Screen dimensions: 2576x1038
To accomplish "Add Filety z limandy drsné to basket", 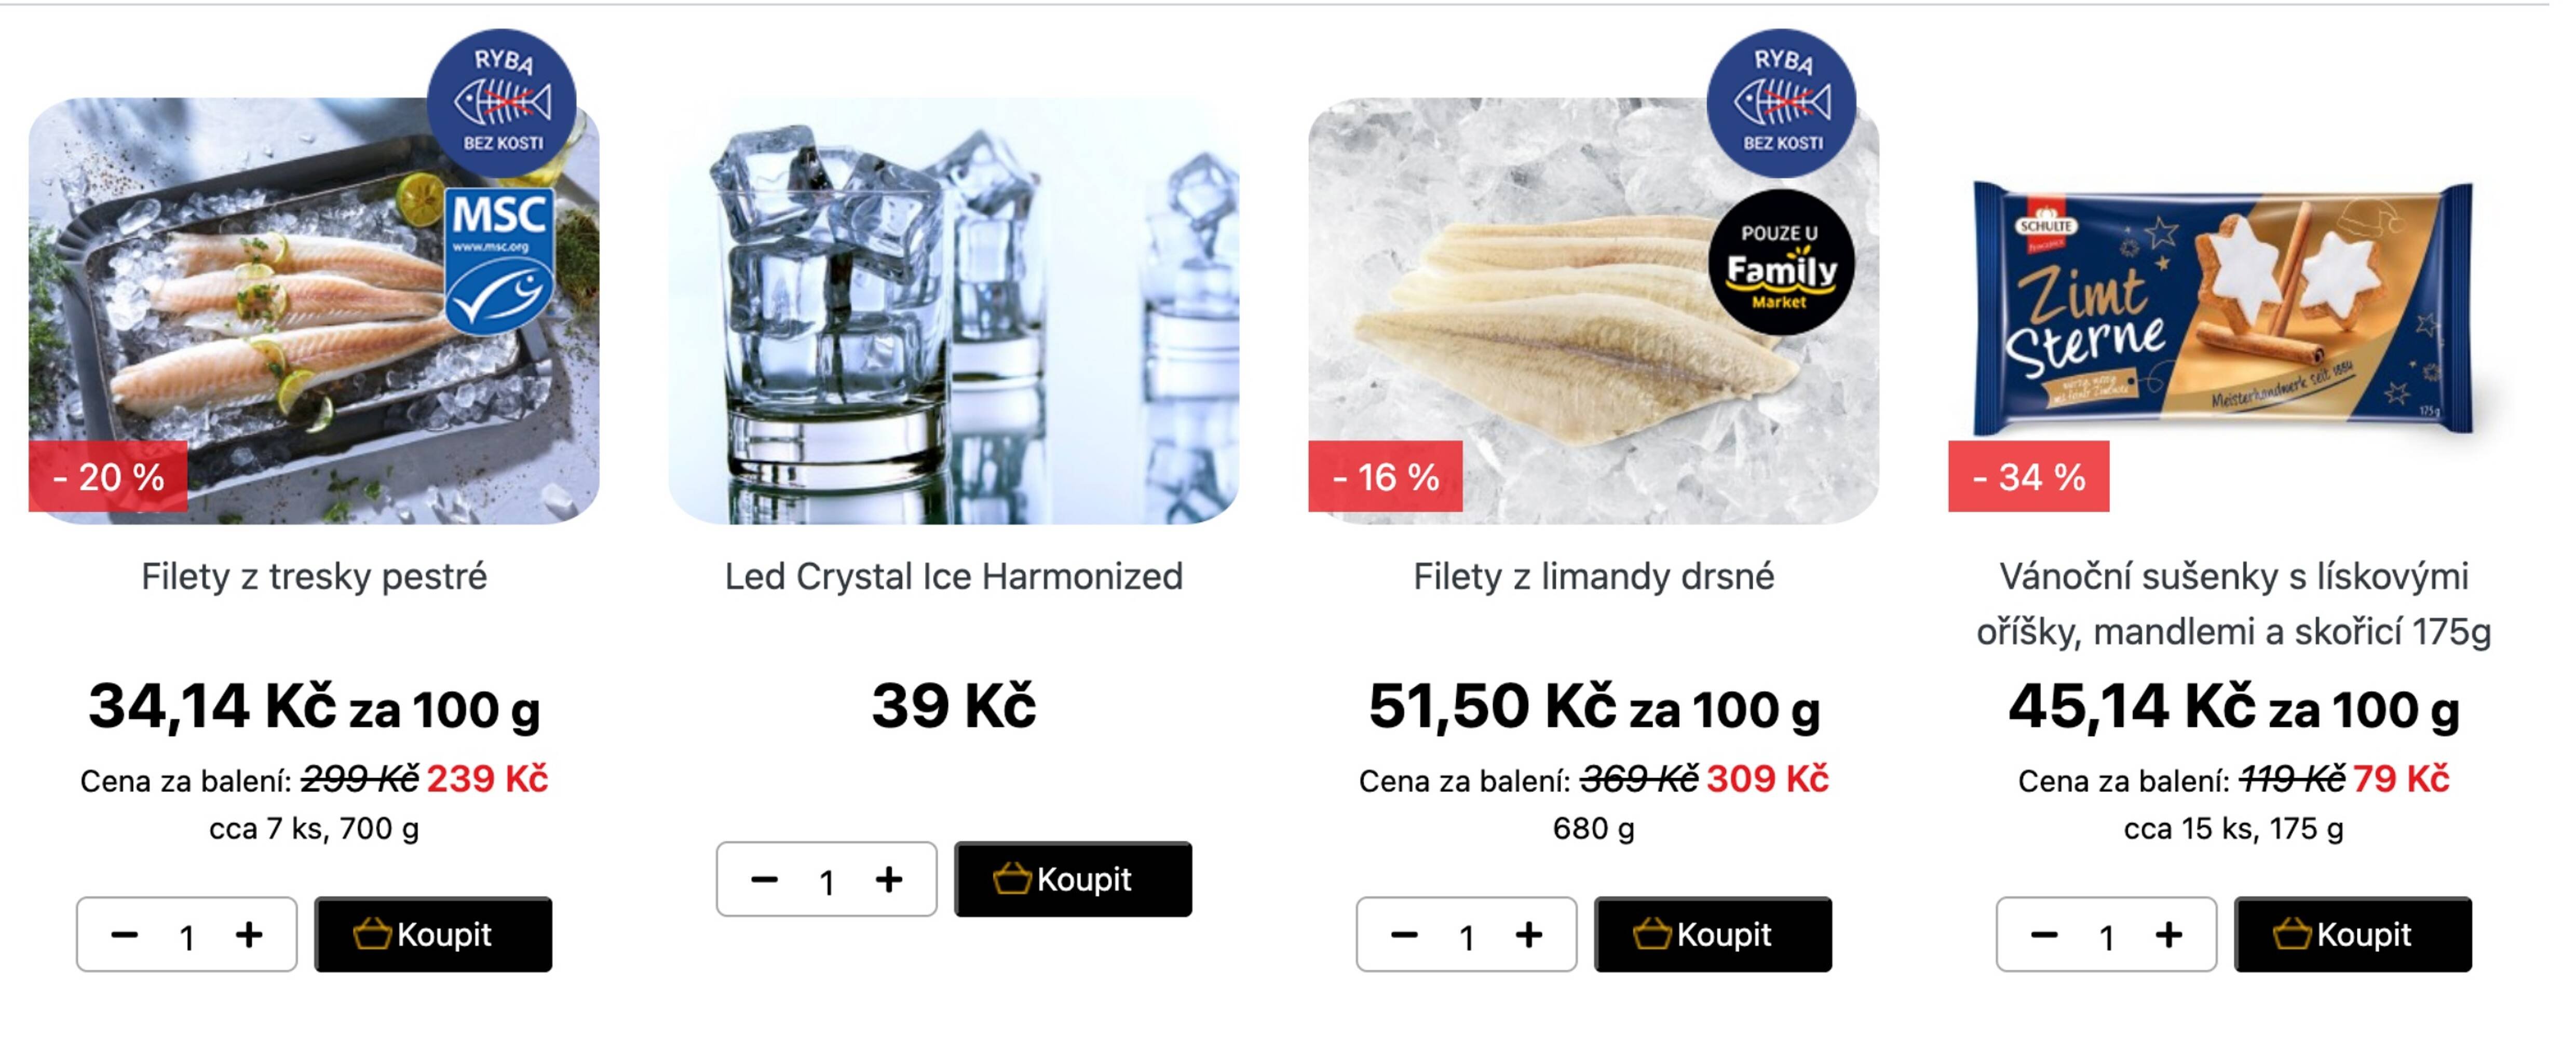I will coord(1712,935).
